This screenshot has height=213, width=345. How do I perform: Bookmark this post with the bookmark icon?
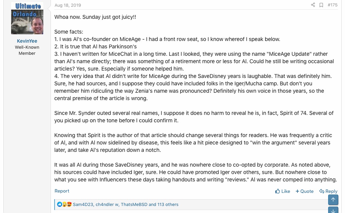click(x=321, y=5)
